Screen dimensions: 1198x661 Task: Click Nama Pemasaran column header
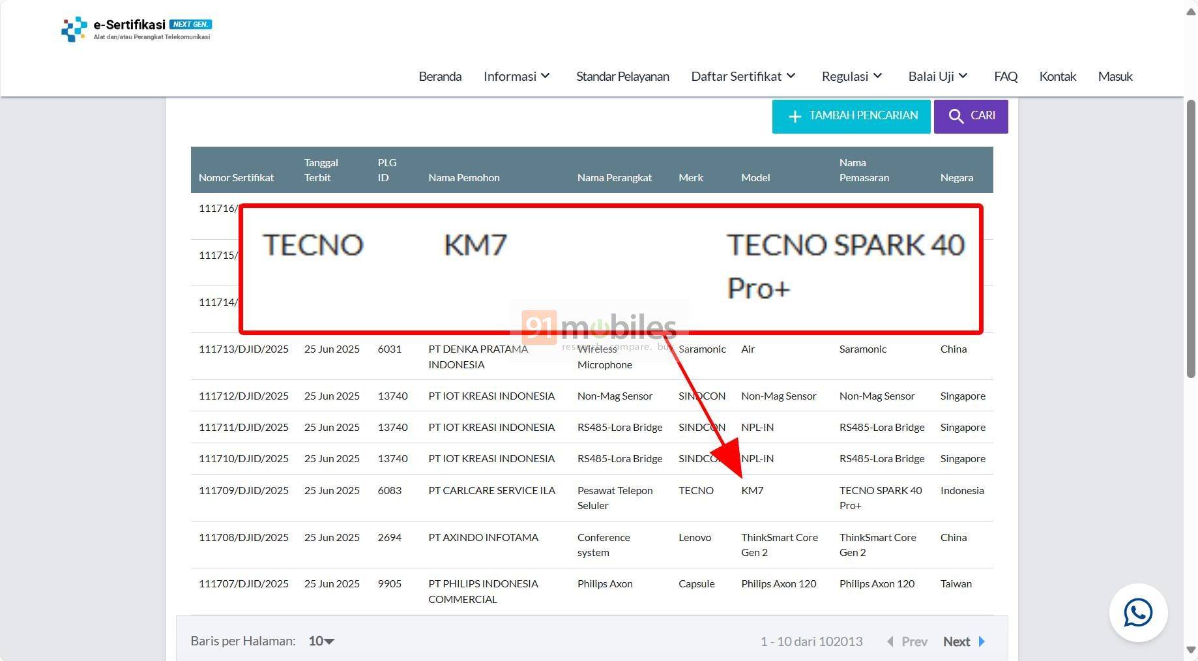coord(864,169)
